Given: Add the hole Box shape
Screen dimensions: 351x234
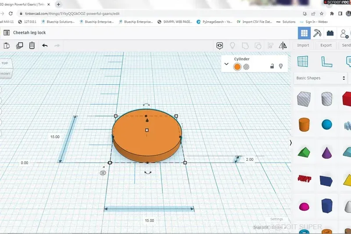Looking at the screenshot, I should coord(304,99).
